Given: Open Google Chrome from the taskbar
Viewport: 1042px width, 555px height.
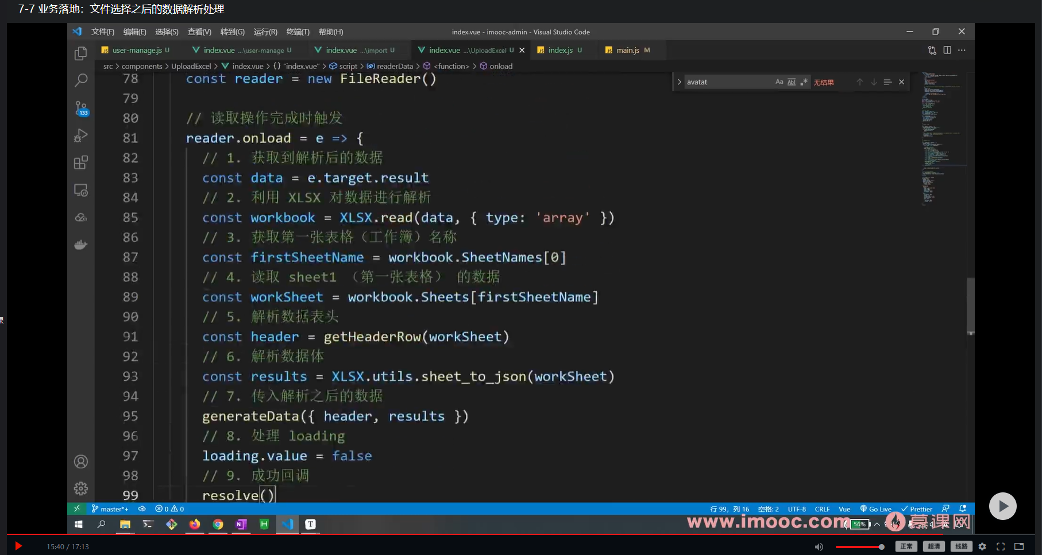Looking at the screenshot, I should (218, 524).
